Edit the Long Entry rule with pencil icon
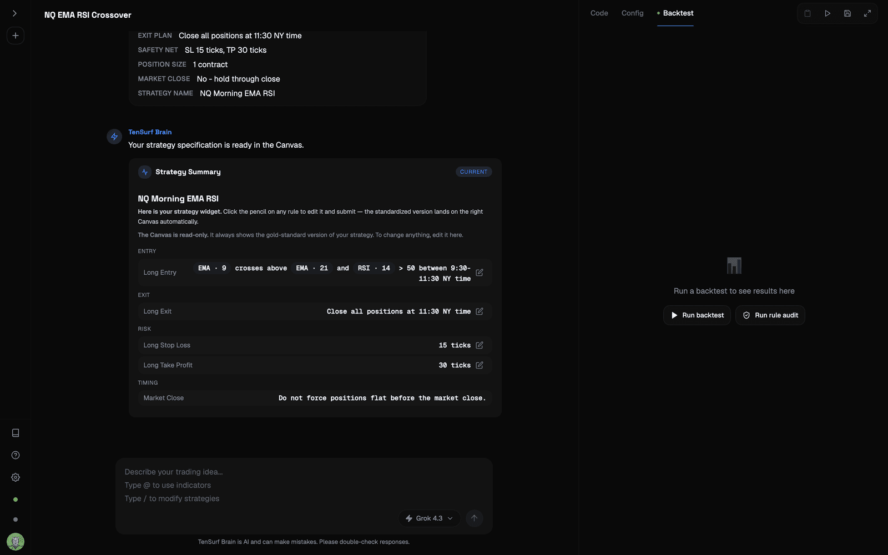This screenshot has width=888, height=555. (x=480, y=273)
